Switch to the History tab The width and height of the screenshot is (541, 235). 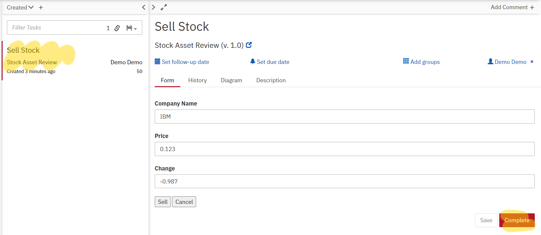[x=197, y=80]
